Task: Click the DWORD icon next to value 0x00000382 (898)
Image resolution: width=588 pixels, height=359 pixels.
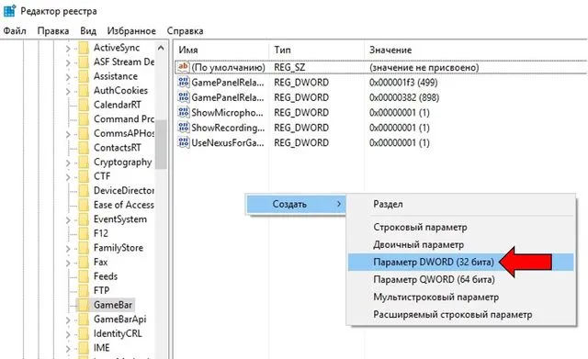Action: click(184, 97)
